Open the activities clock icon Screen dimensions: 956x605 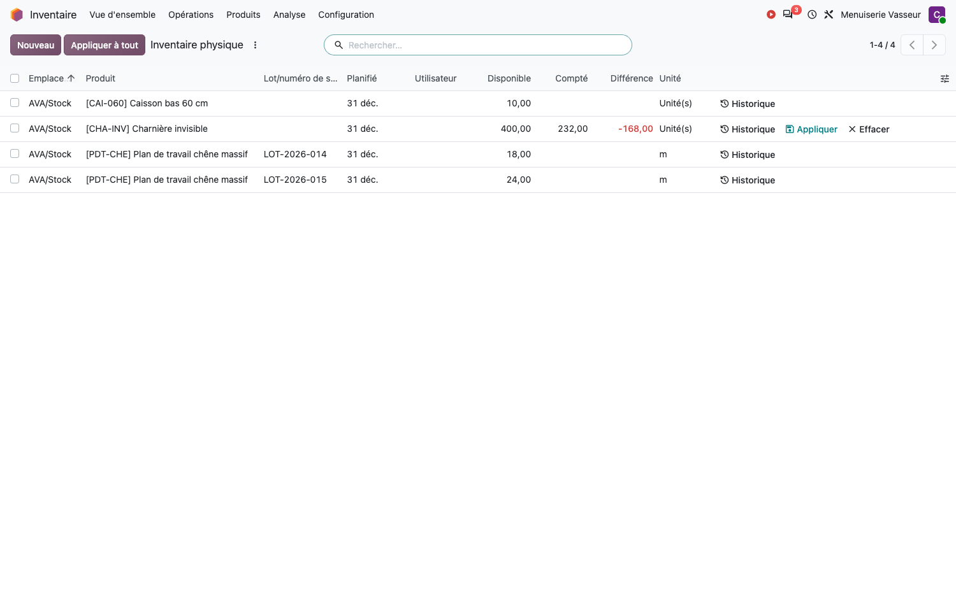[812, 15]
